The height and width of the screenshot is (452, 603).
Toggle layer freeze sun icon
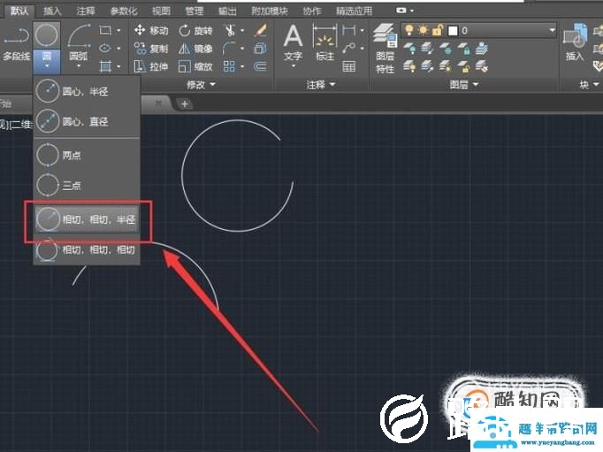(x=424, y=30)
